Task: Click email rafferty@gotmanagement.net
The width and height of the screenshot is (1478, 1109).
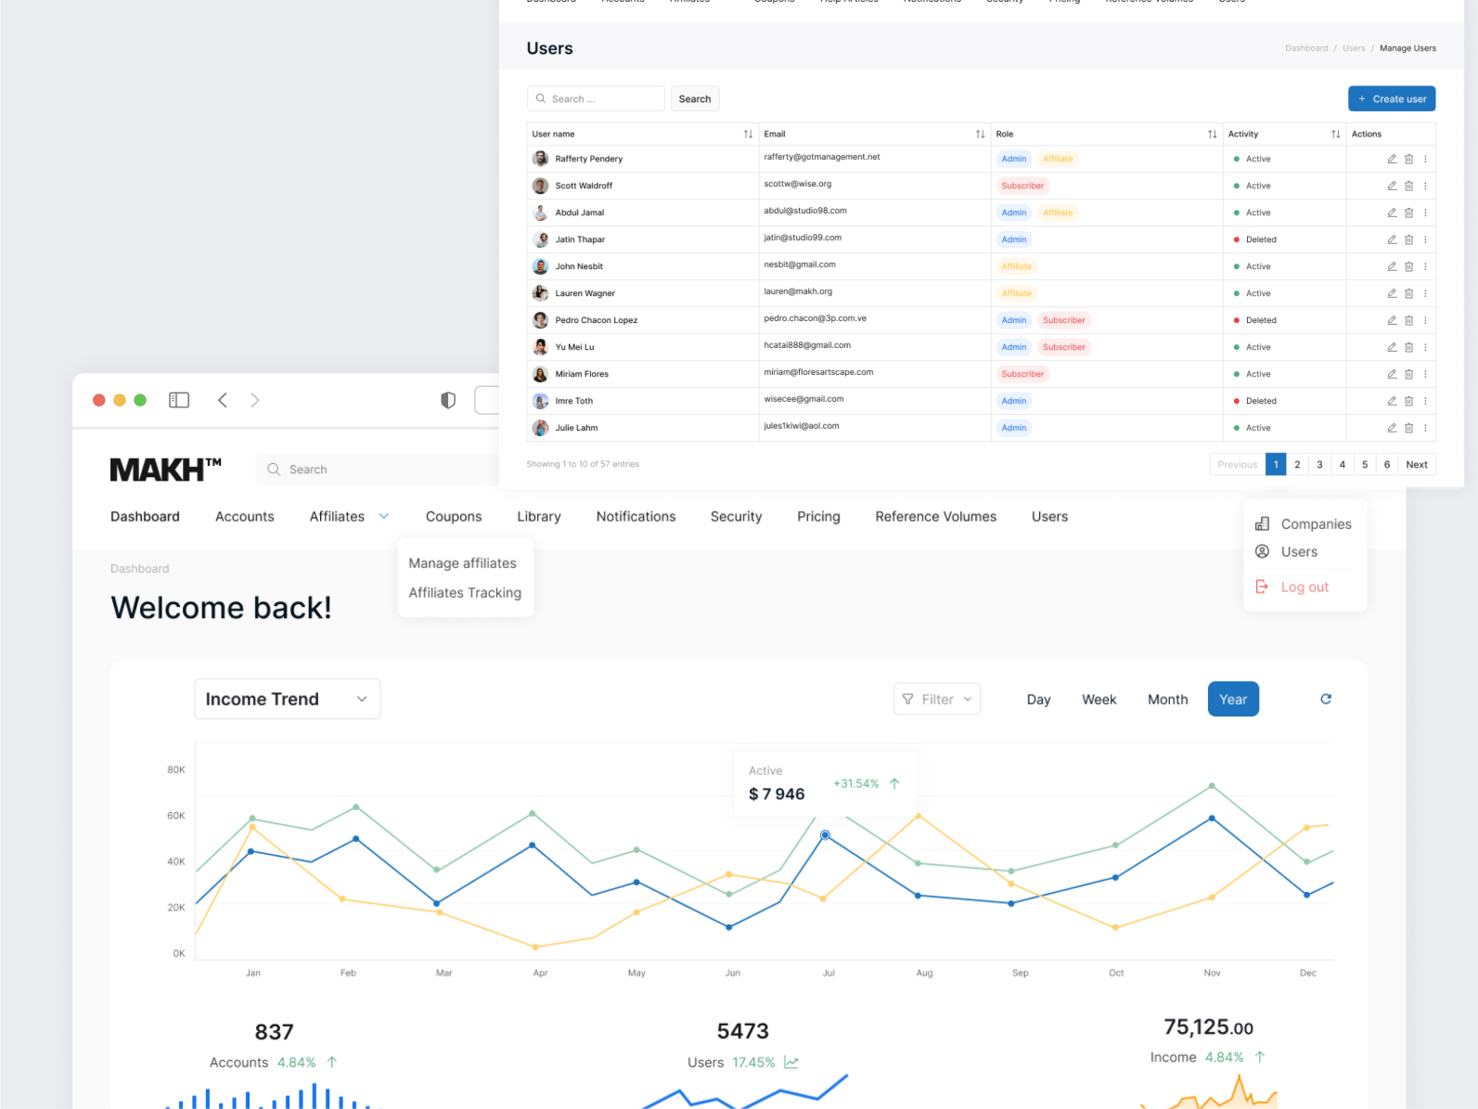Action: (821, 157)
